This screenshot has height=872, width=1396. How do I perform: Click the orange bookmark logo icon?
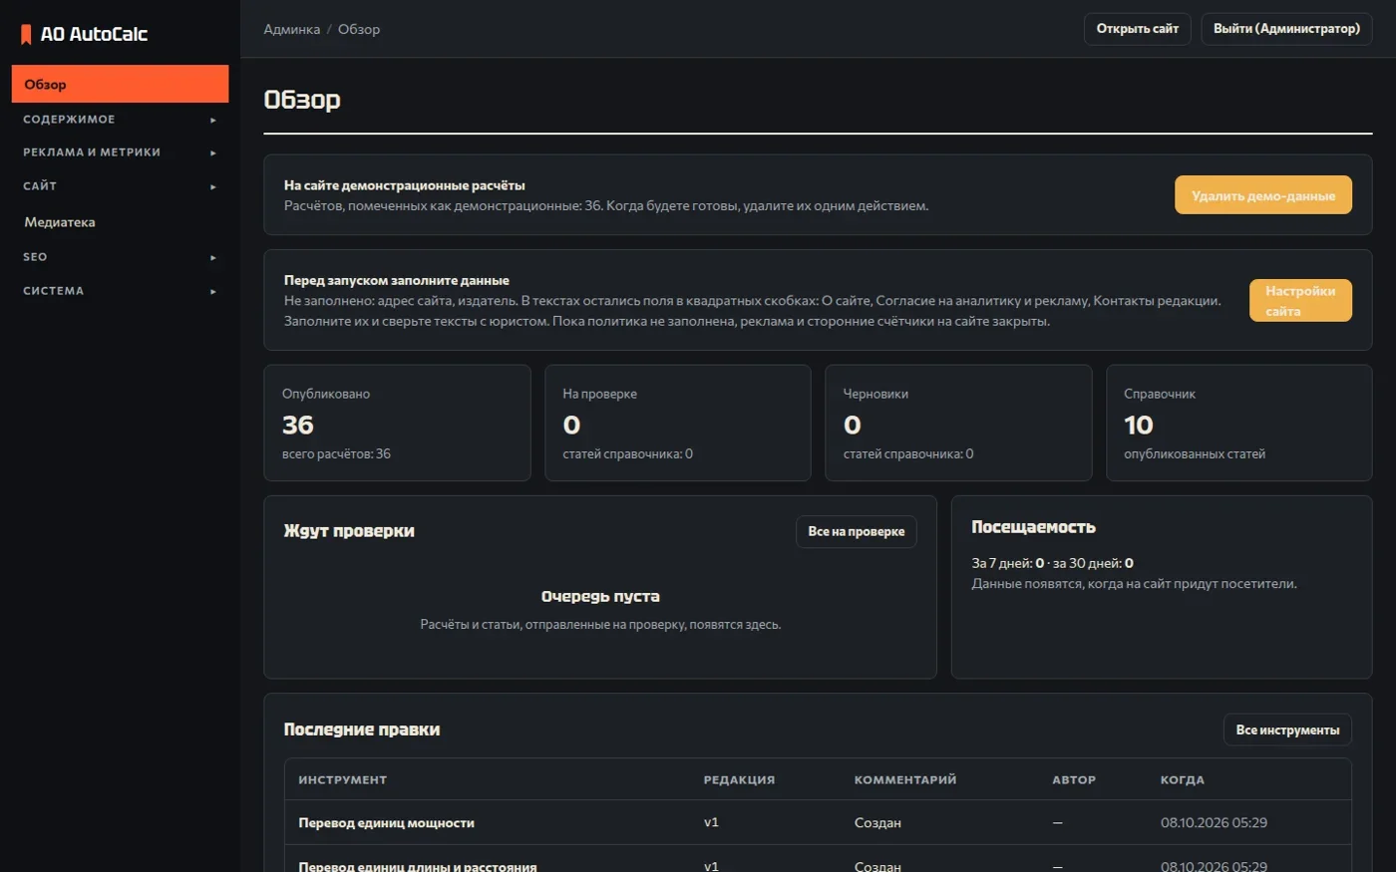[26, 35]
